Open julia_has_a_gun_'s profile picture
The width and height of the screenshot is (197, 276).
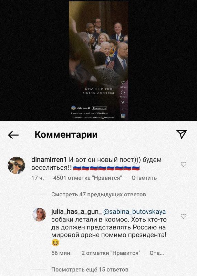[39, 215]
